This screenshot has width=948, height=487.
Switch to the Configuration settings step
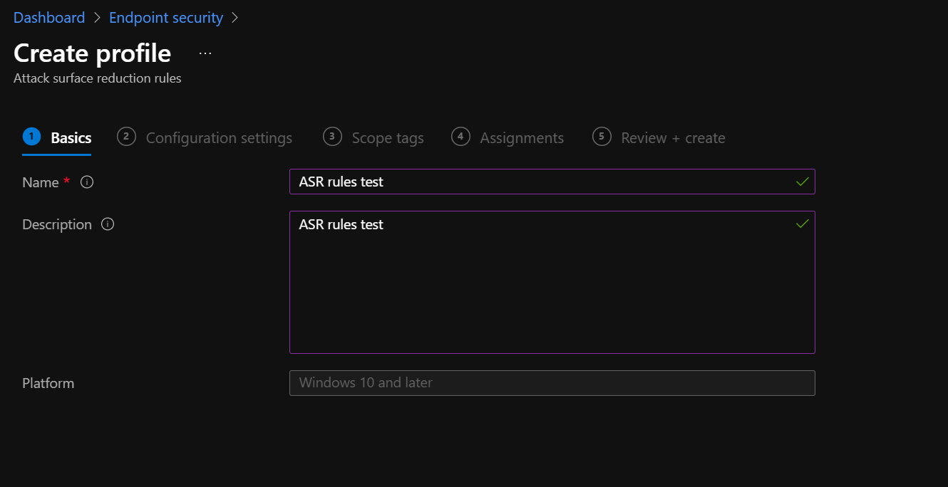219,137
